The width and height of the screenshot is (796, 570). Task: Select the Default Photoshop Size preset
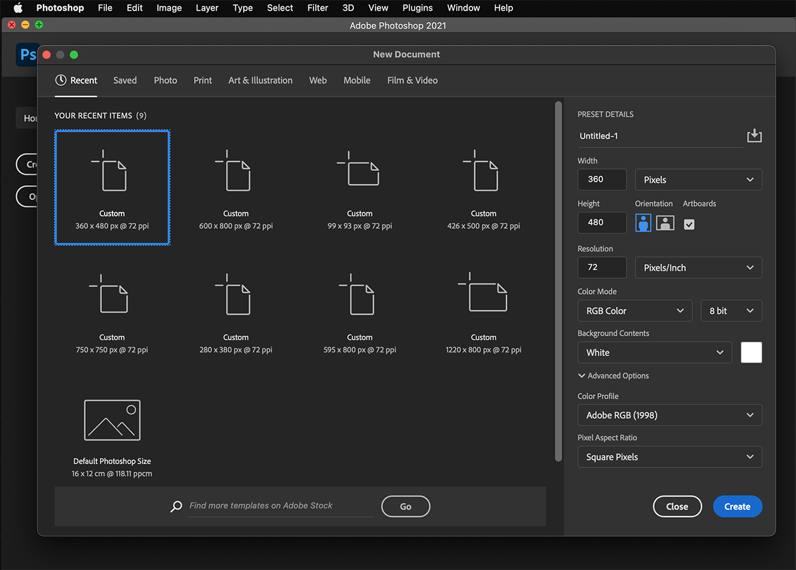[x=112, y=438]
